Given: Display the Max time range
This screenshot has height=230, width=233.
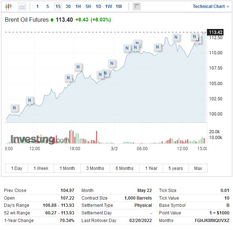Looking at the screenshot, I should [198, 168].
